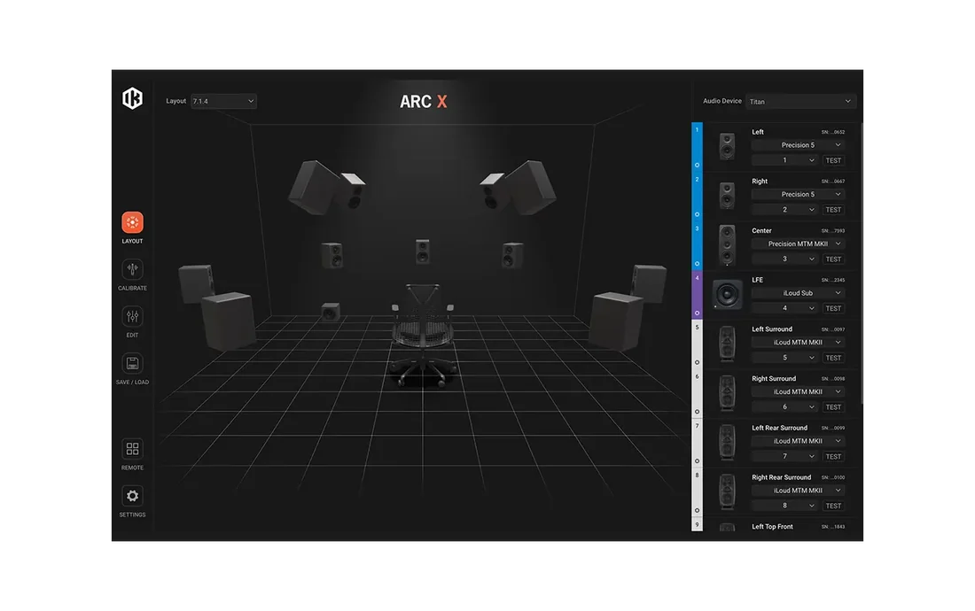Open Right Rear Surround output 8 dropdown
This screenshot has width=975, height=611.
click(784, 506)
